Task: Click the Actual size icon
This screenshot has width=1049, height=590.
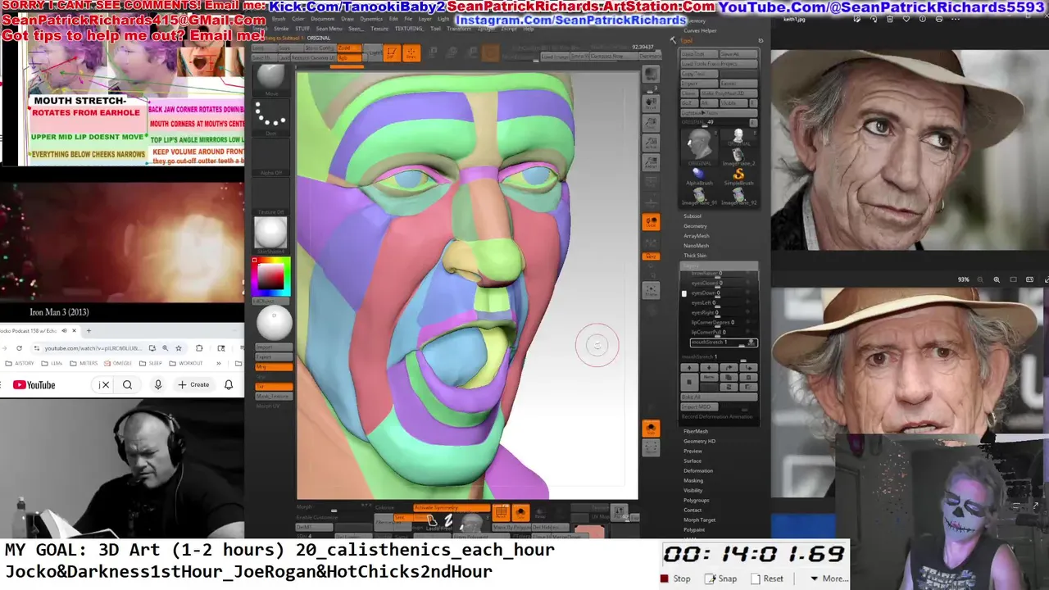Action: [x=651, y=143]
